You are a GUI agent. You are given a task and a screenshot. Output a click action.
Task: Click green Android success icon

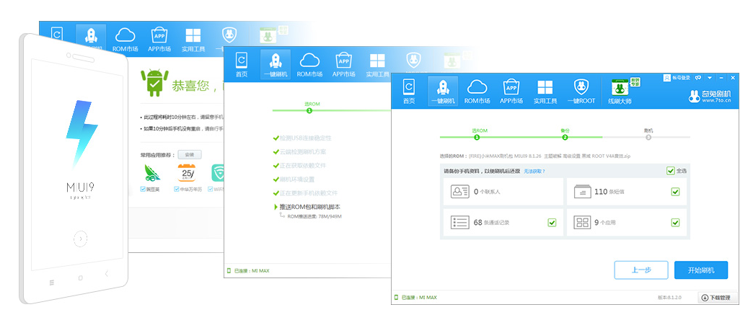coord(154,83)
